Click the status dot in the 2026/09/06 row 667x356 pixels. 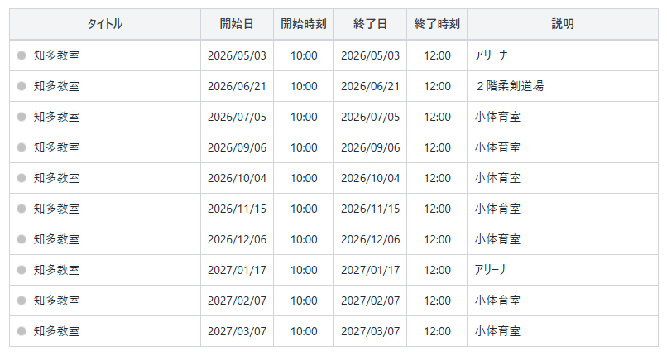pos(22,147)
